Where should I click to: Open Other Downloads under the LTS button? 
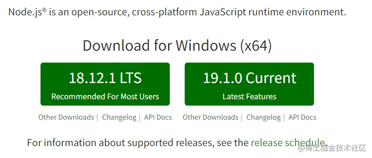coord(66,117)
